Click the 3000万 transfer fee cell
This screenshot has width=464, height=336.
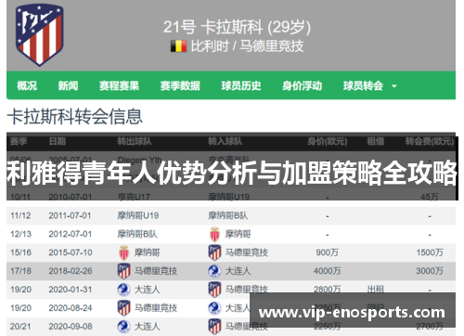click(430, 271)
